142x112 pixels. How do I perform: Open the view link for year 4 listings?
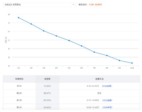(x=107, y=107)
